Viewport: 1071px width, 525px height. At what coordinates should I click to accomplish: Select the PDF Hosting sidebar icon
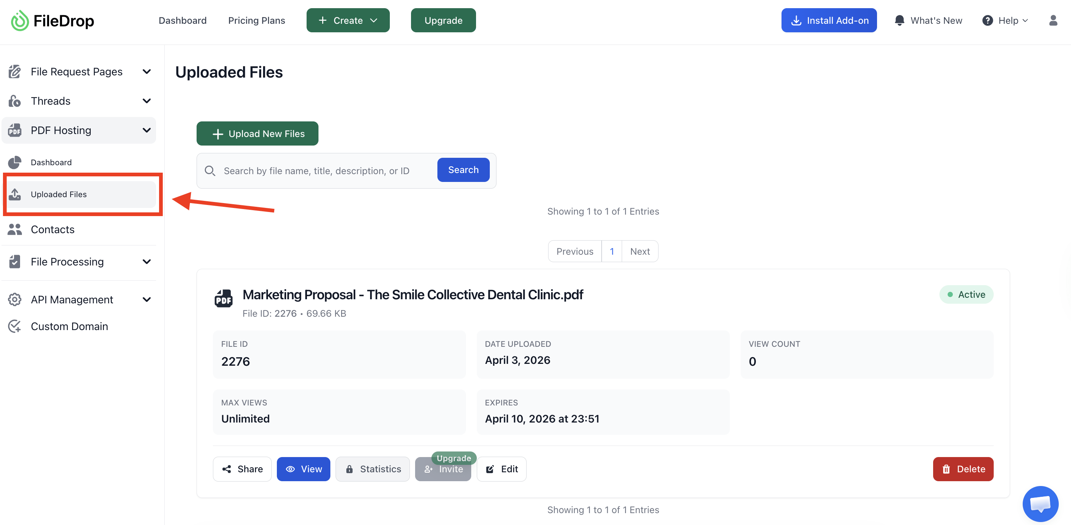[x=14, y=130]
